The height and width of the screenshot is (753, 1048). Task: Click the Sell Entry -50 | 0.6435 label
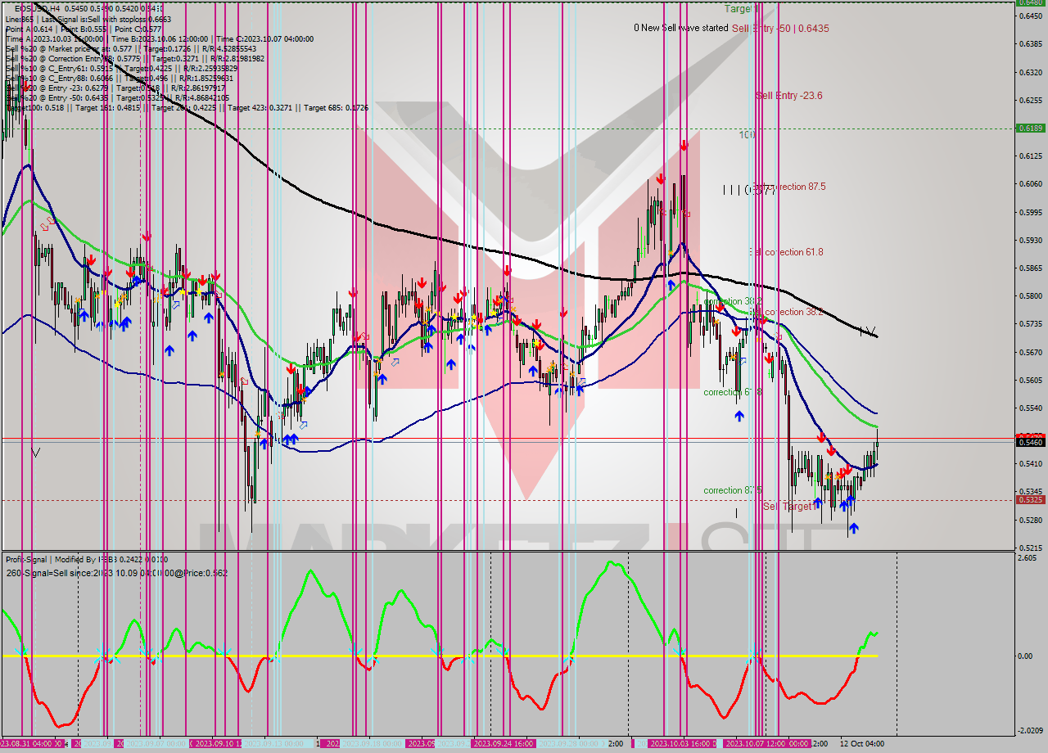coord(780,28)
